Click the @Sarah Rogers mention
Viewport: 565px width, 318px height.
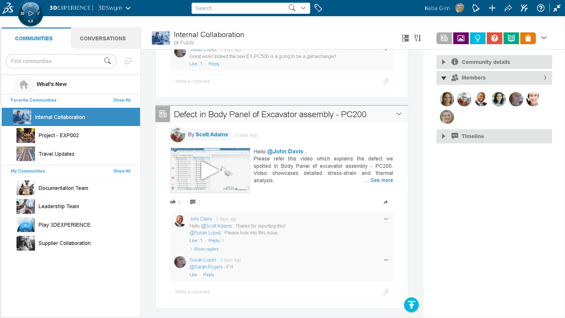(x=206, y=267)
